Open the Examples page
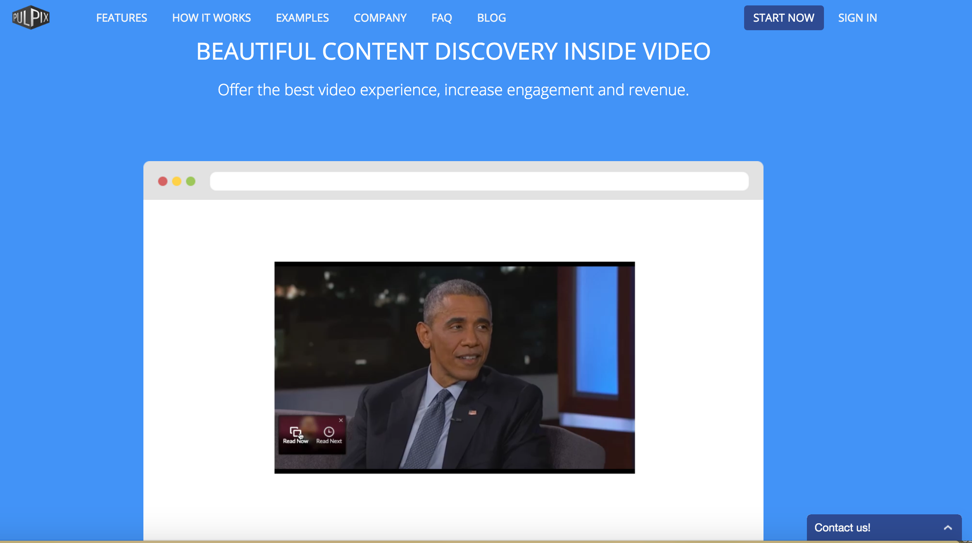This screenshot has width=972, height=543. 302,18
